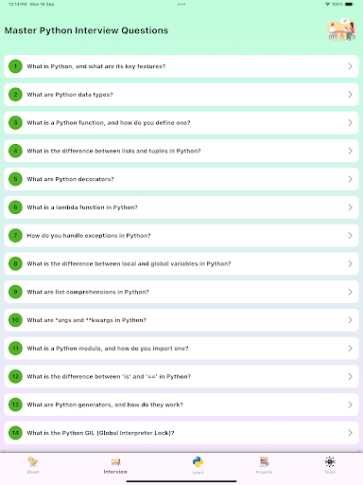Image resolution: width=363 pixels, height=485 pixels.
Task: Tap the interview illustration in header
Action: click(341, 29)
